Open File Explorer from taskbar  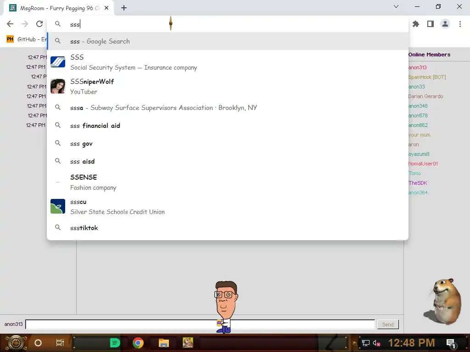tap(164, 343)
